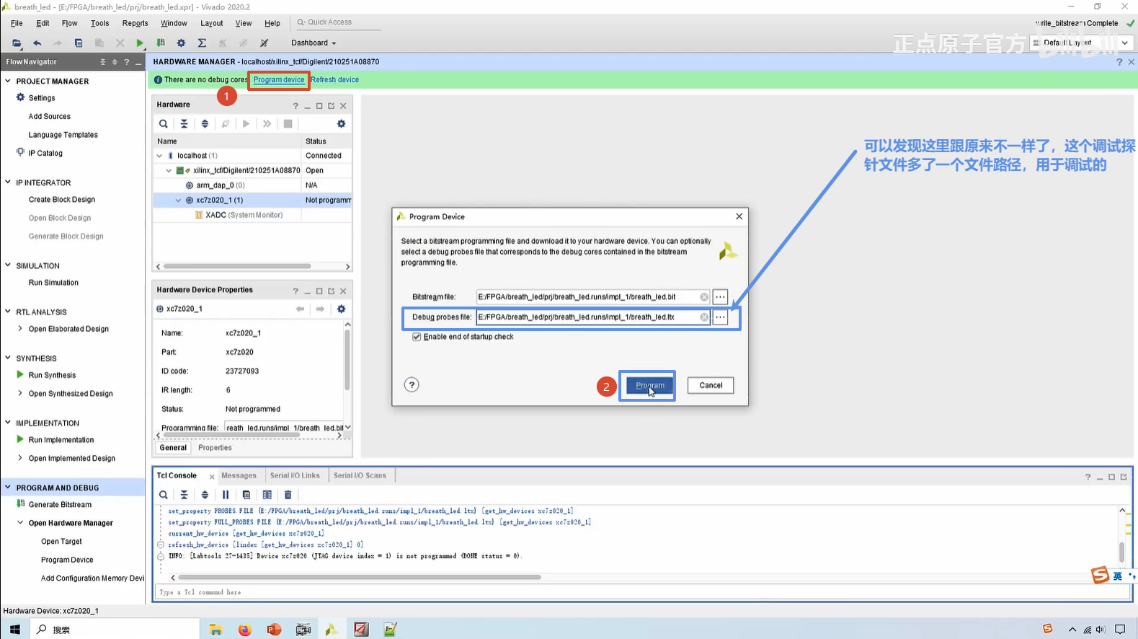Click the Undo arrow in main toolbar

[x=37, y=43]
